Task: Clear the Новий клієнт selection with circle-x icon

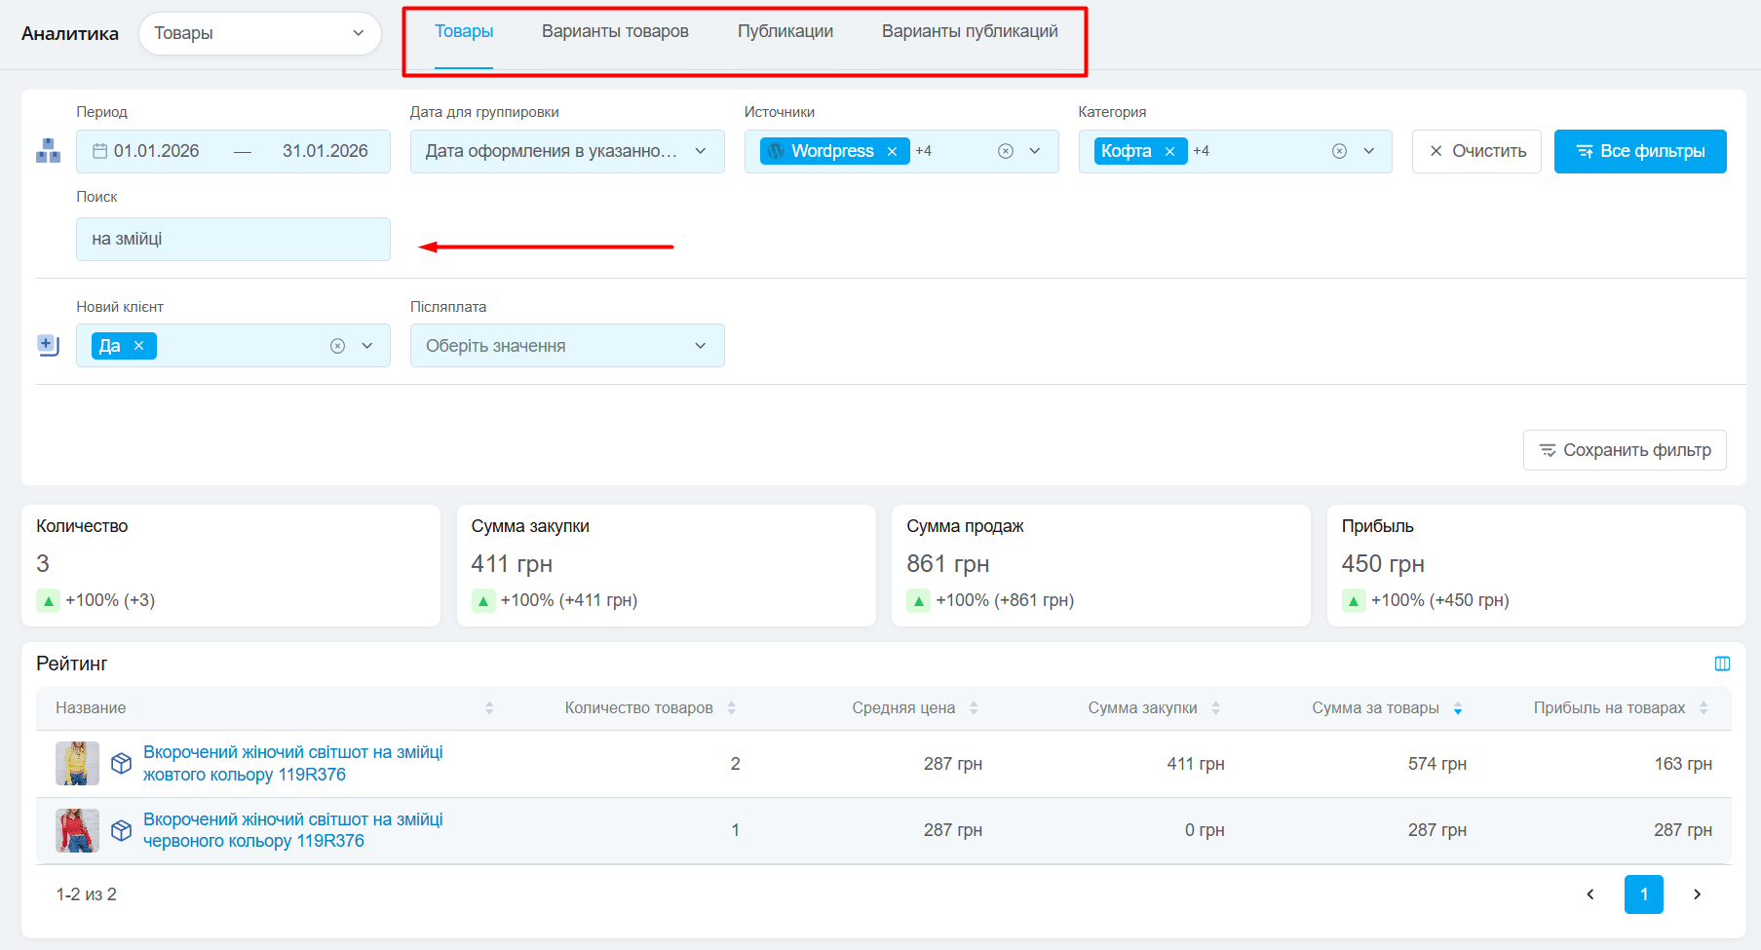Action: tap(337, 346)
